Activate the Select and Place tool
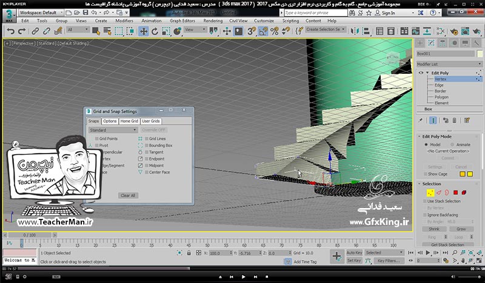The image size is (485, 283). pos(178,31)
